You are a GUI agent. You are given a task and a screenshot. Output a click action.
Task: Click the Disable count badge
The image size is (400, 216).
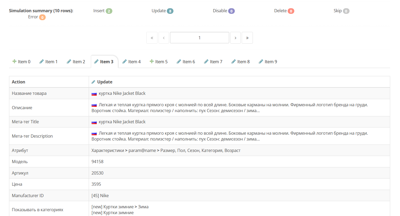click(x=231, y=11)
